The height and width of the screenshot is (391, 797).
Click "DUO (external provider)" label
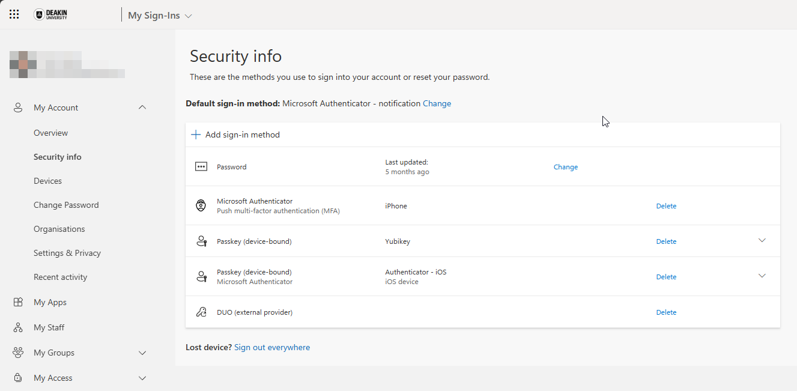point(255,312)
